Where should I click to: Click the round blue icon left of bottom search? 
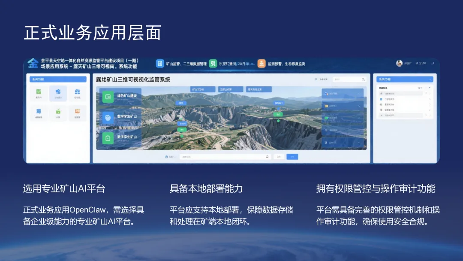166,157
